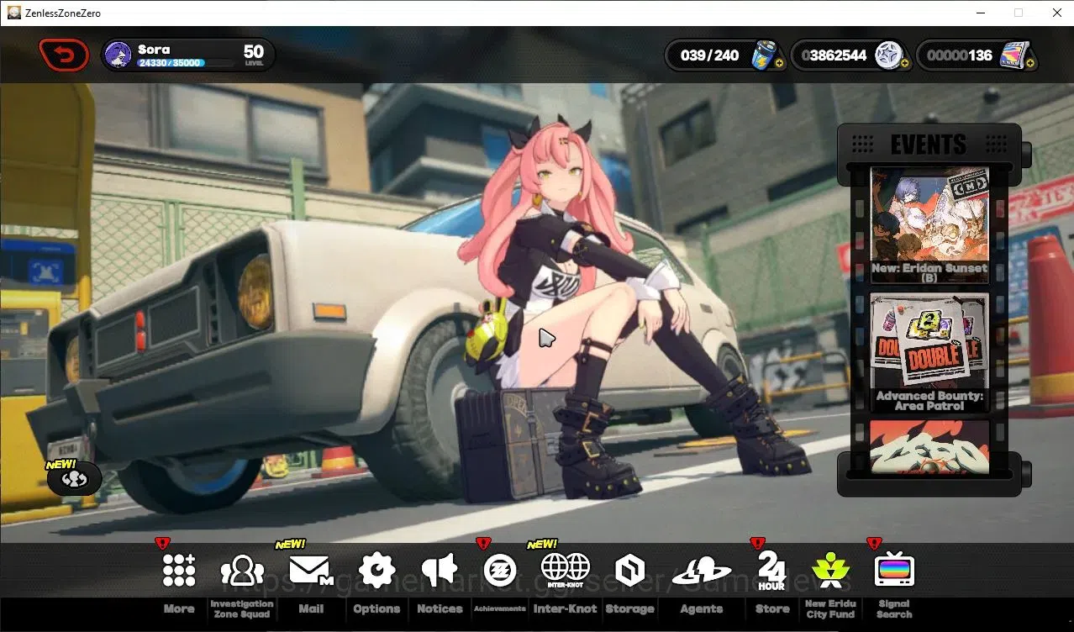Click the 3862544 Dennies counter
Image resolution: width=1074 pixels, height=632 pixels.
coord(834,55)
